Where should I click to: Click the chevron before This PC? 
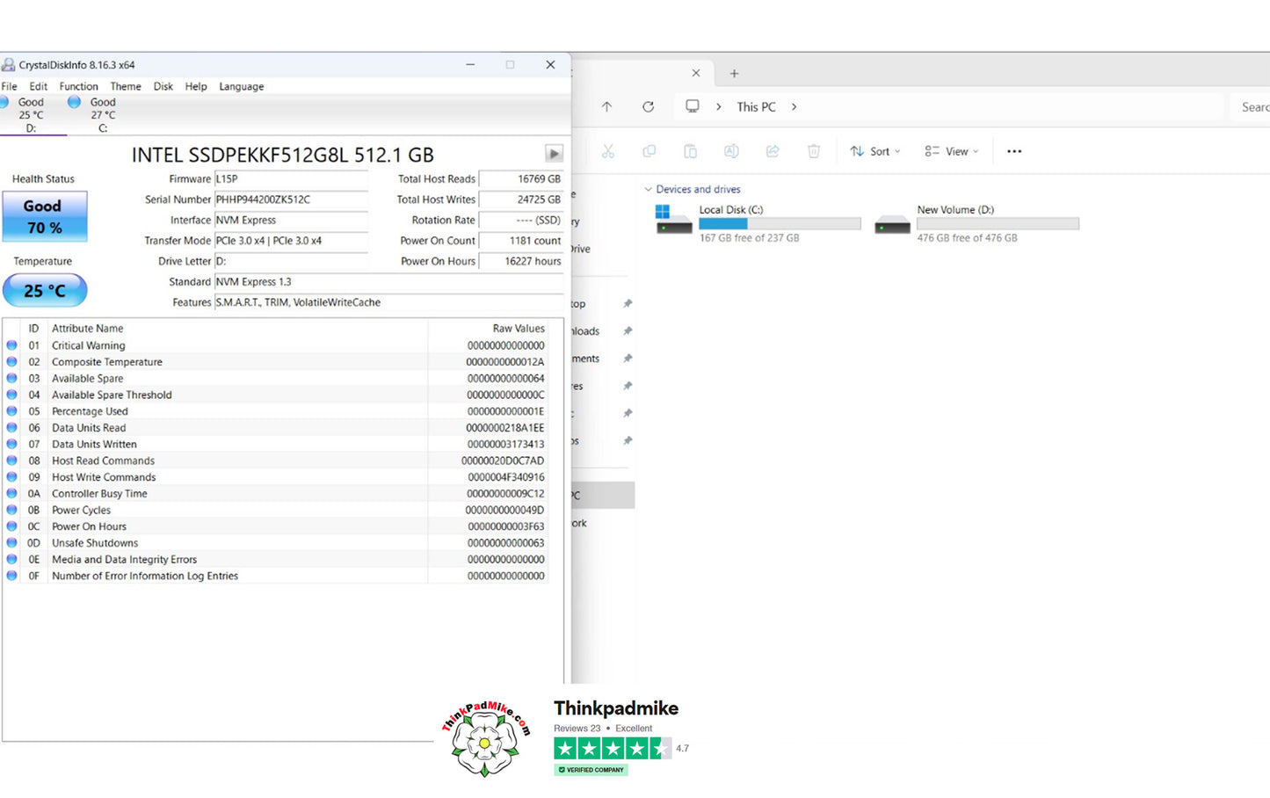tap(719, 106)
